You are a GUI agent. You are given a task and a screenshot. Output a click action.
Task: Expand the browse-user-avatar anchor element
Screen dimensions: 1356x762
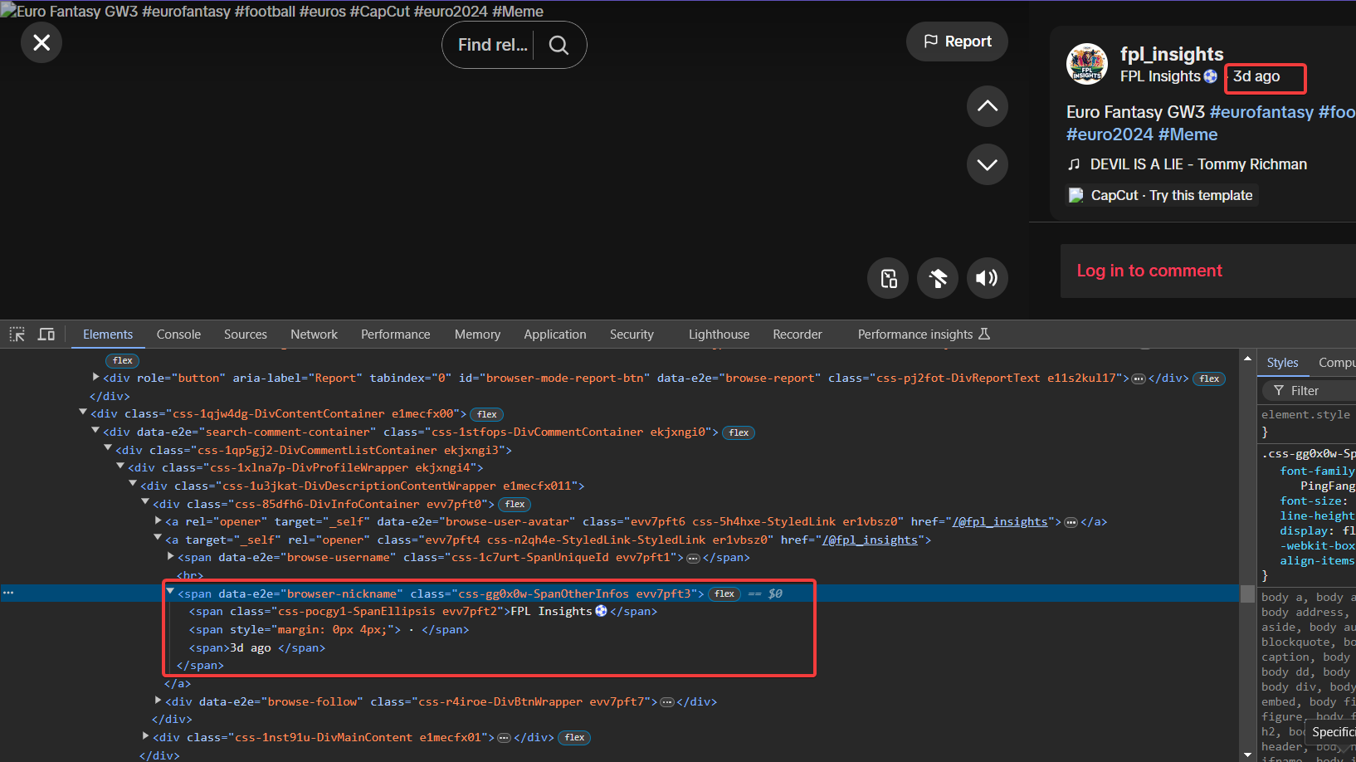tap(158, 521)
